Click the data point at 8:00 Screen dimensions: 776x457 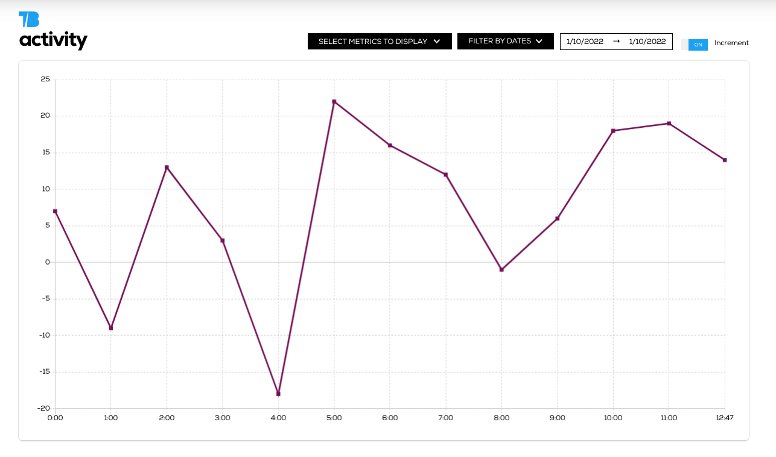coord(501,269)
